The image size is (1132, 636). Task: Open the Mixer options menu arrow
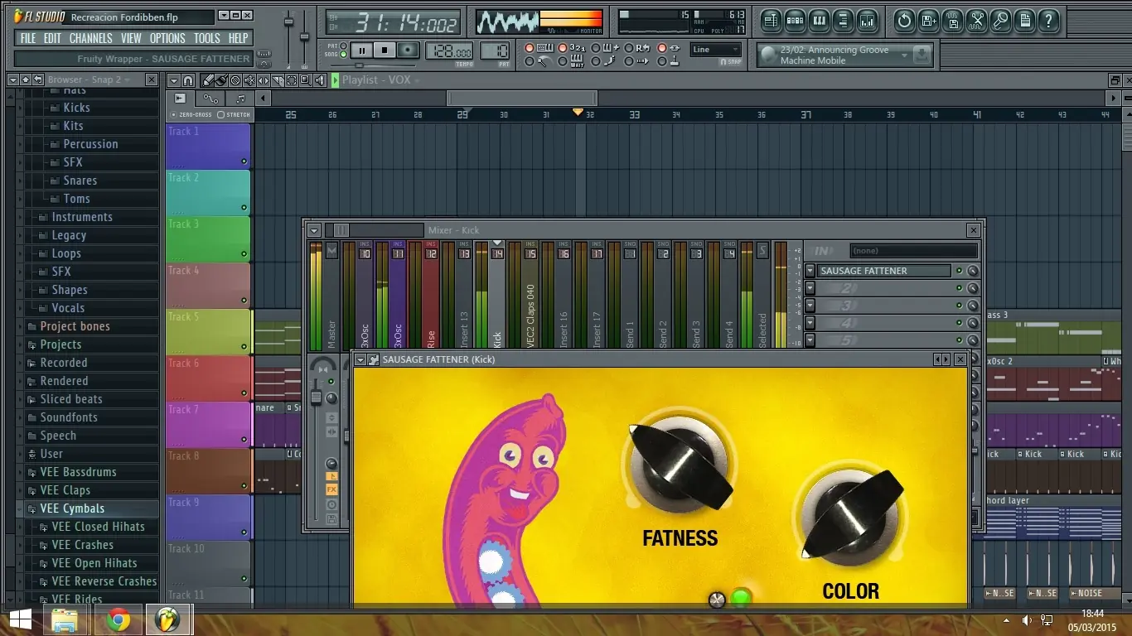[x=313, y=230]
